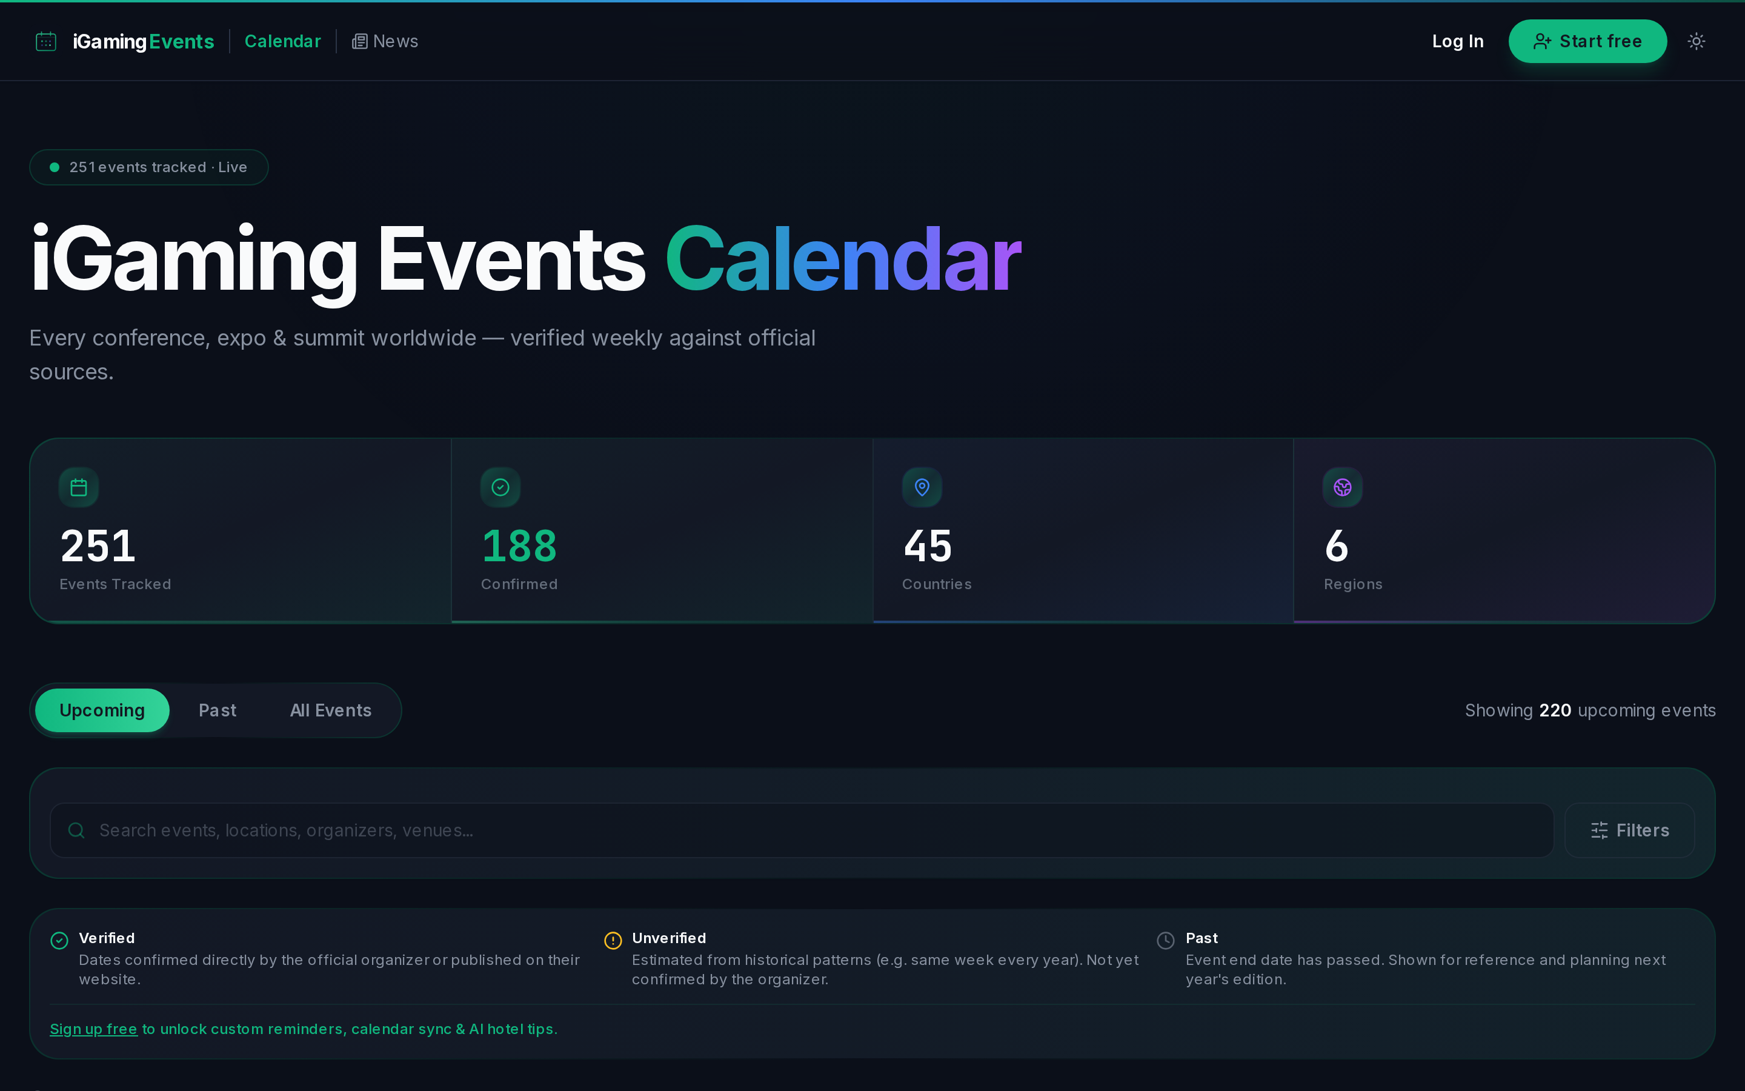Click the green live status dot
Image resolution: width=1745 pixels, height=1091 pixels.
(x=54, y=167)
